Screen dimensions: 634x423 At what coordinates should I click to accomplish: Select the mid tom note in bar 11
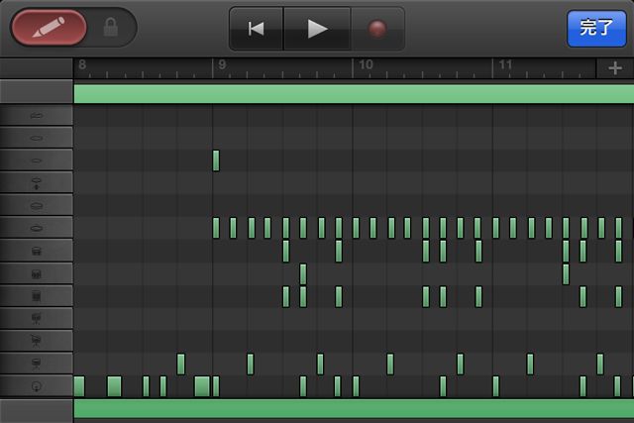566,273
